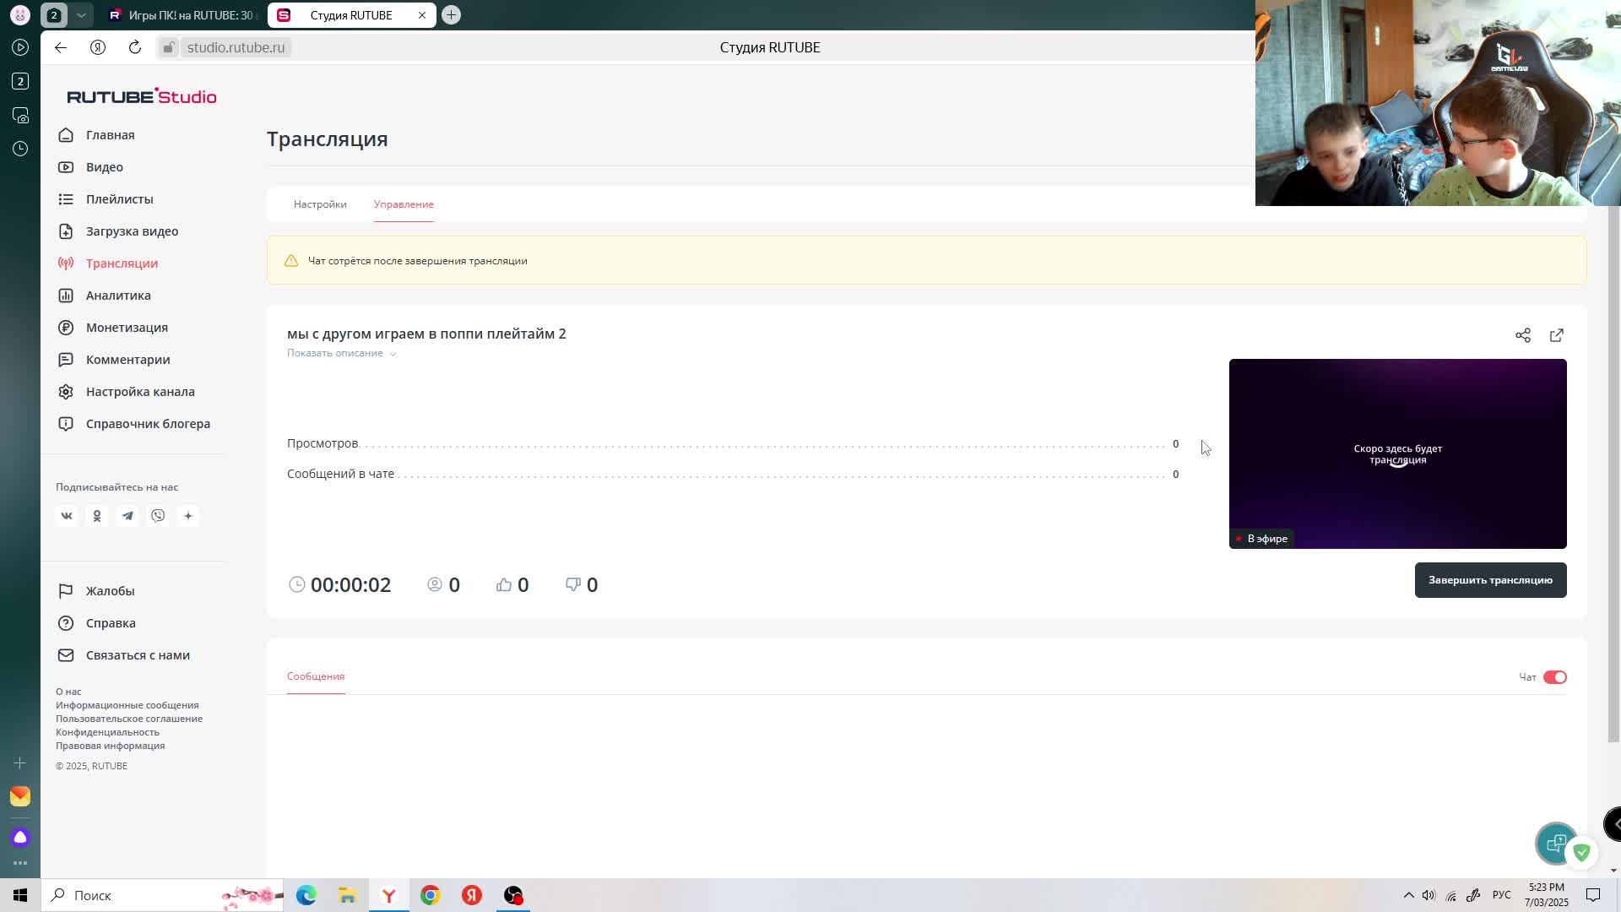The image size is (1621, 912).
Task: Click Завершить трансляцию button
Action: click(x=1490, y=580)
